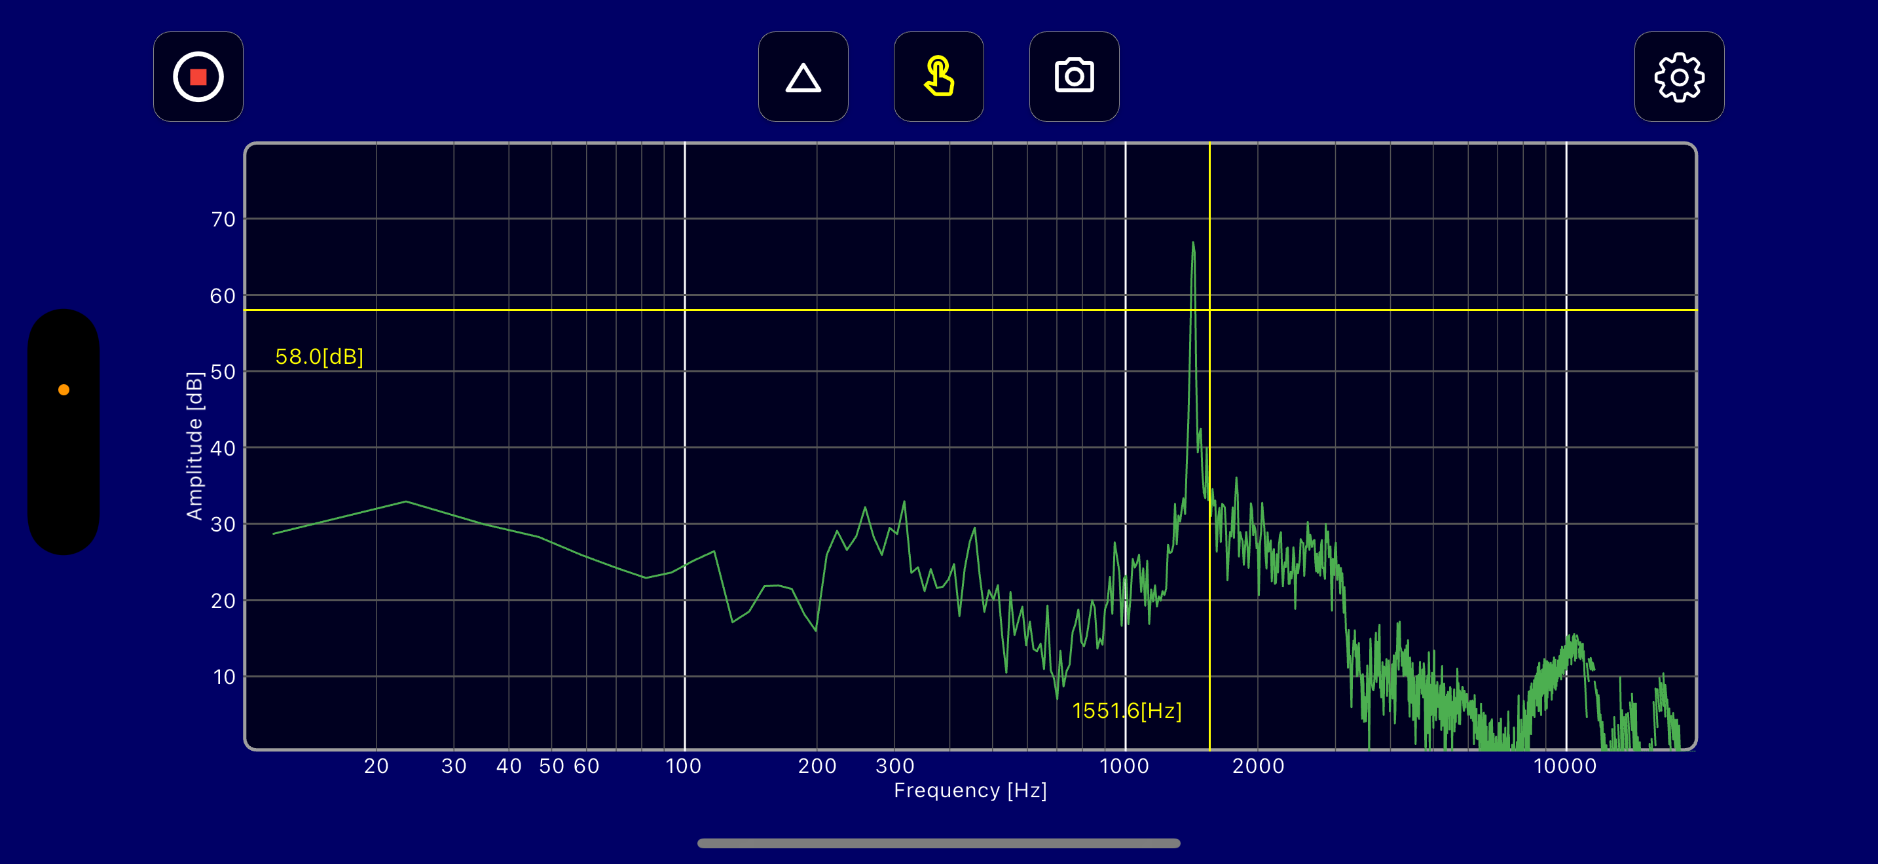Click the 40 amplitude axis tick label
This screenshot has width=1878, height=864.
point(223,448)
